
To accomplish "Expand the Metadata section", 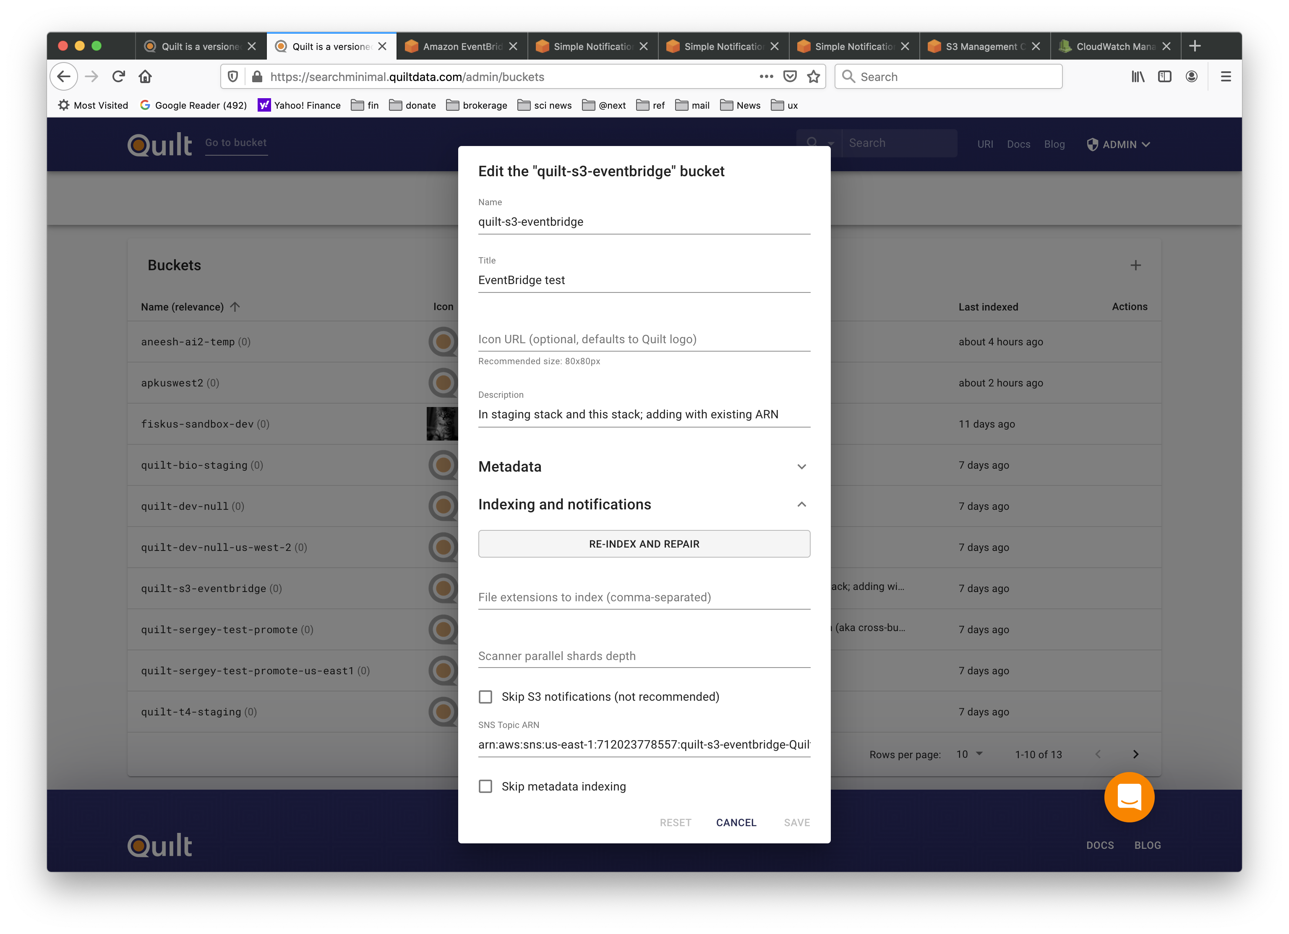I will pos(644,467).
